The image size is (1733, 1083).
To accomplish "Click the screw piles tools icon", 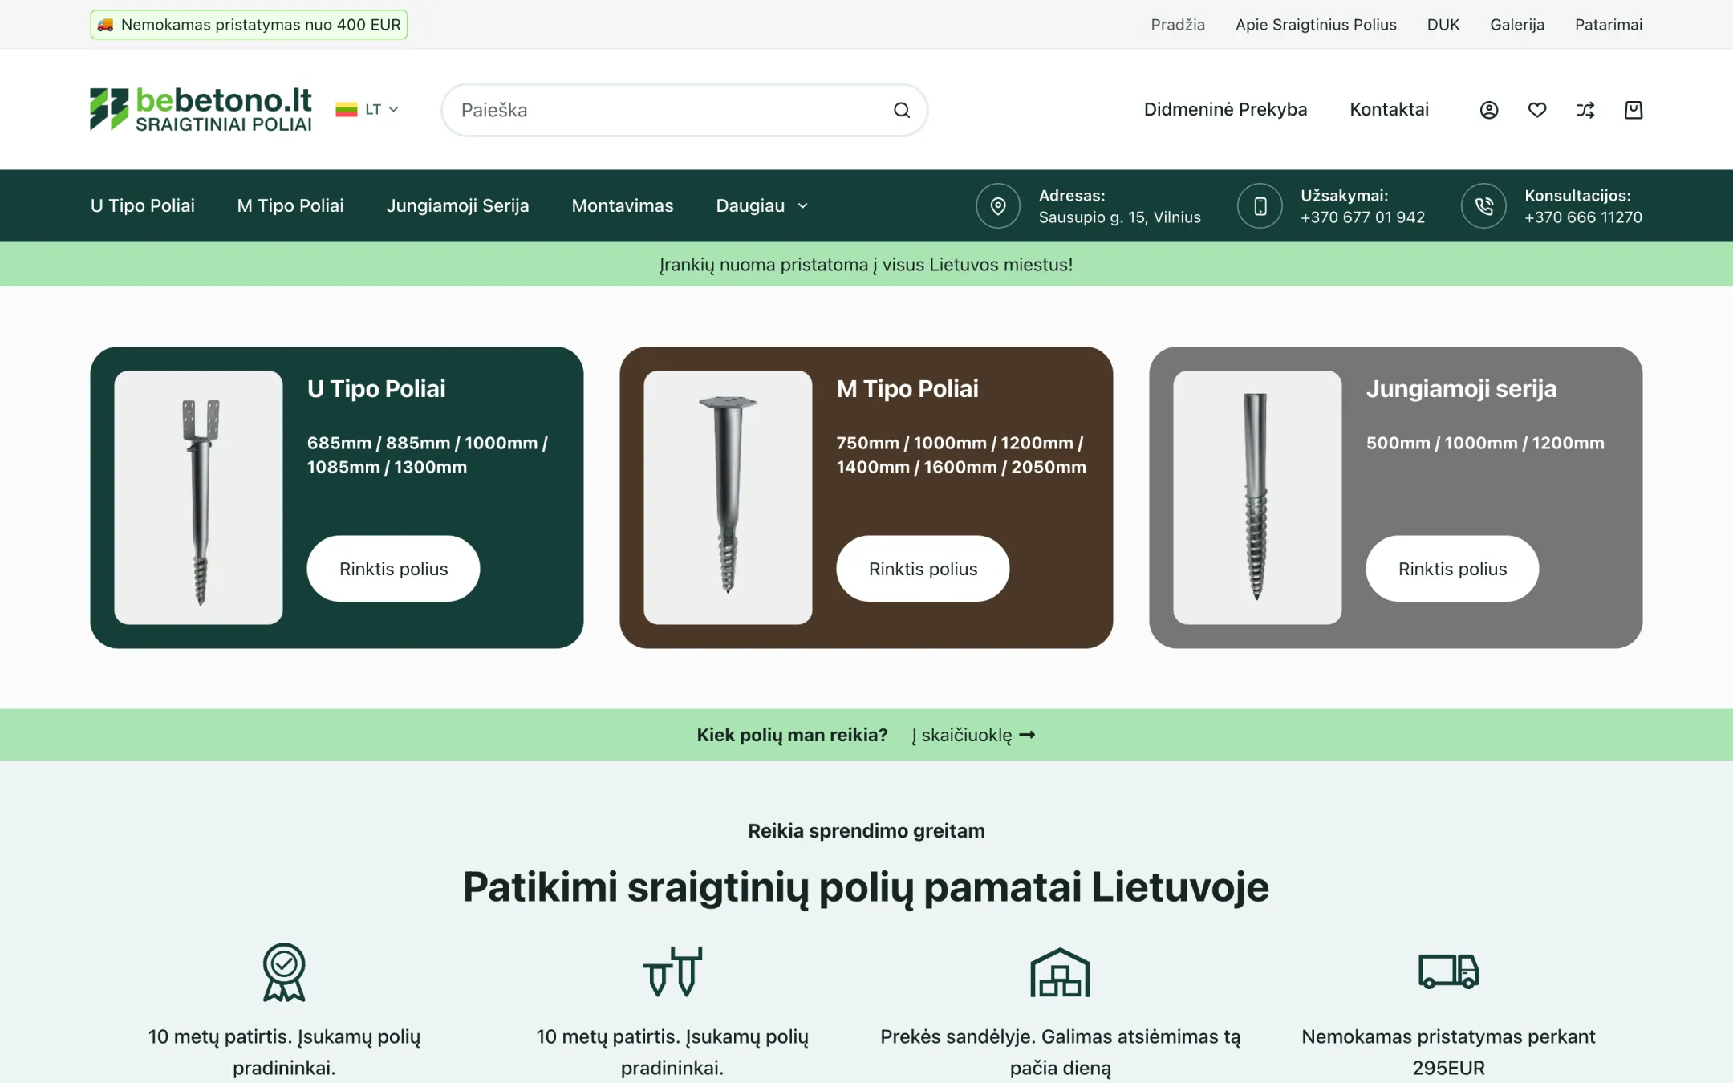I will pyautogui.click(x=672, y=971).
